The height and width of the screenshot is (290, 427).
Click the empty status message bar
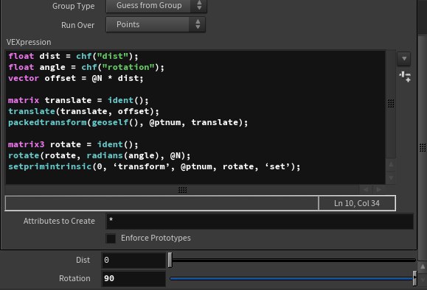(x=162, y=203)
